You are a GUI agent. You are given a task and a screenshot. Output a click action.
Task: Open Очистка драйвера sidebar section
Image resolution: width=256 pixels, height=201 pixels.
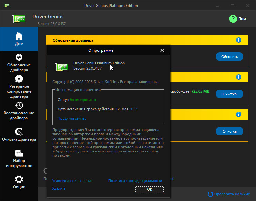[19, 134]
